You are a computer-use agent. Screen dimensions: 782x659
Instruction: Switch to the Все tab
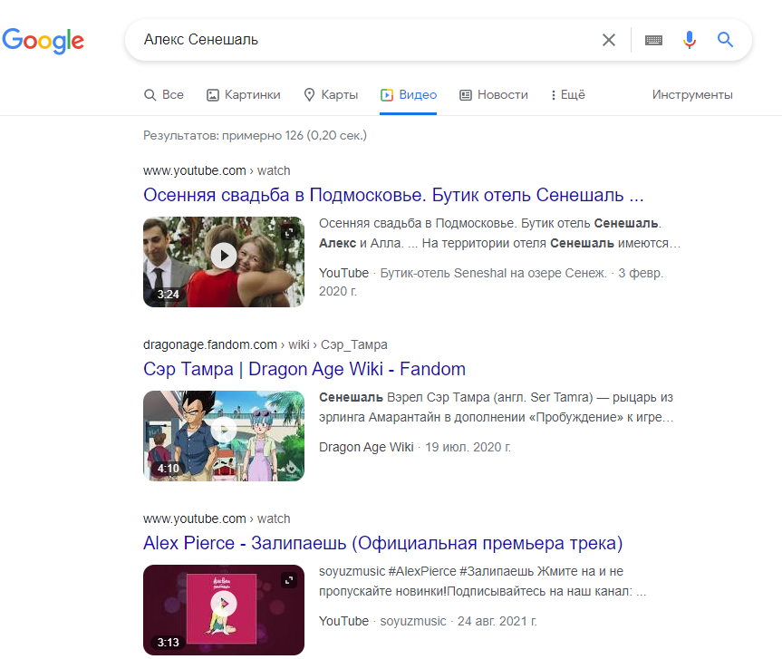click(164, 95)
